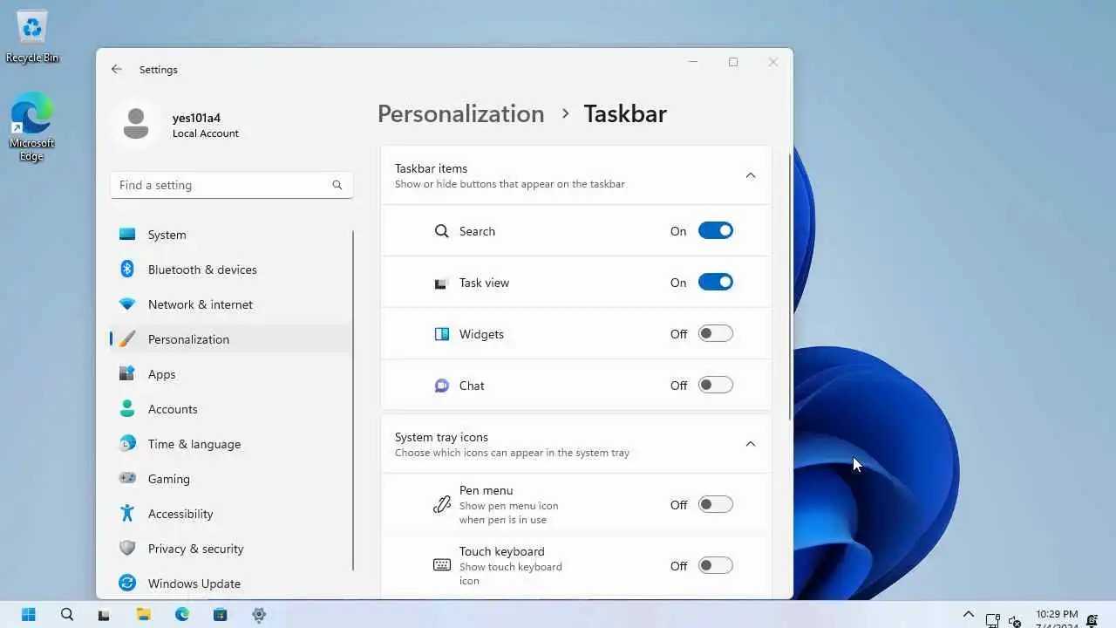Click the System monitor icon in sidebar
The height and width of the screenshot is (628, 1116).
[127, 234]
